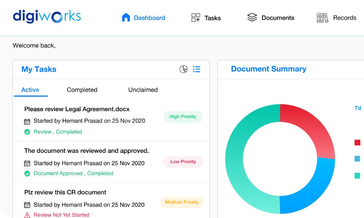Select the 7d time range selector
Image resolution: width=364 pixels, height=218 pixels.
click(x=358, y=108)
